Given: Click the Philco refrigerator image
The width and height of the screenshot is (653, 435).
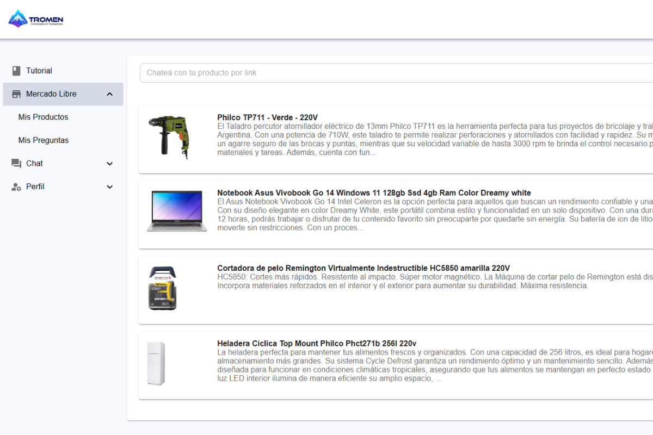Looking at the screenshot, I should [156, 363].
